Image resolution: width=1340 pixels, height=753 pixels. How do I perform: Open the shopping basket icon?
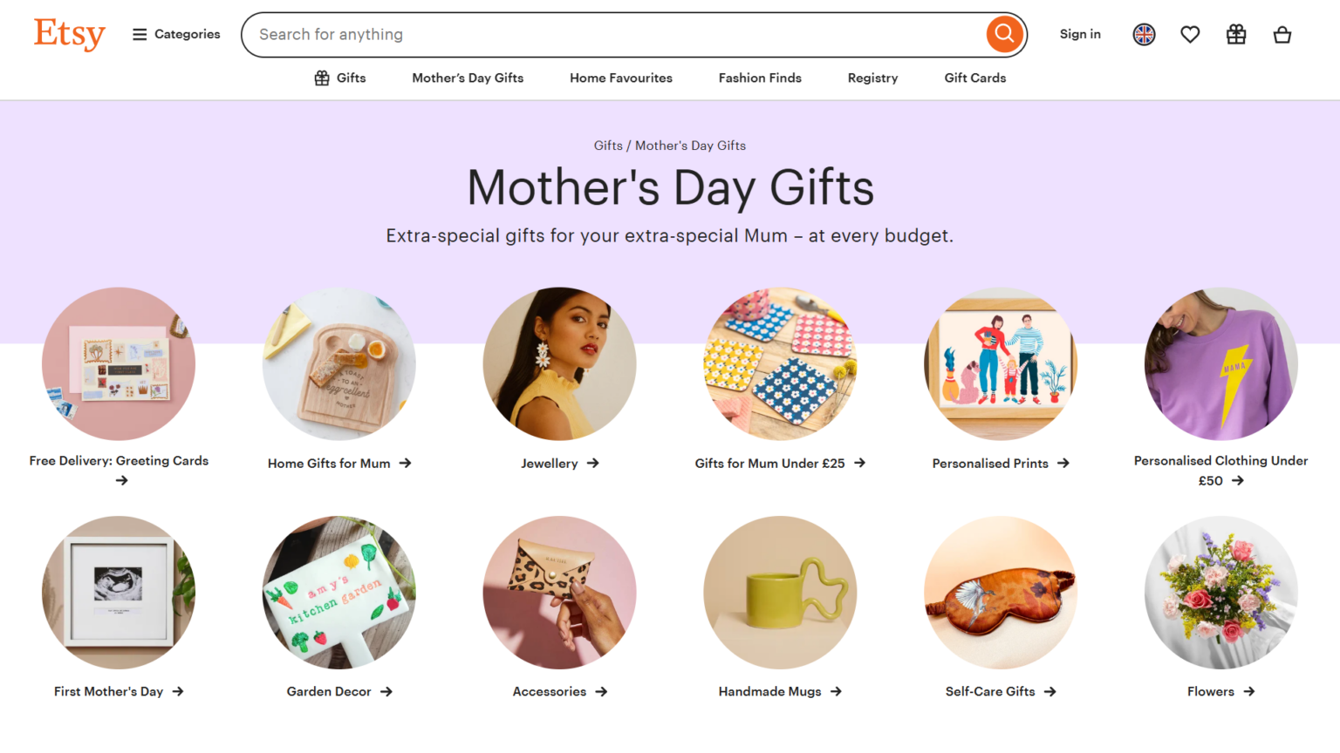point(1282,35)
